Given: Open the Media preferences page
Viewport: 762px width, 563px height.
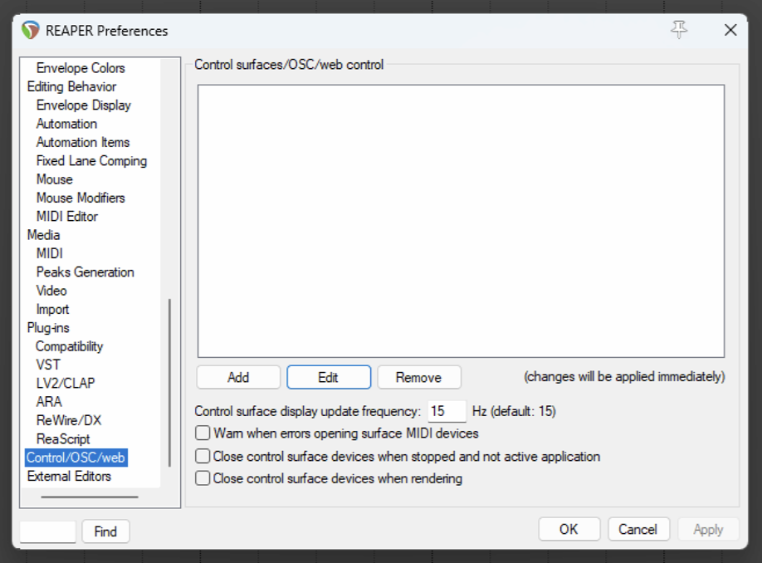Looking at the screenshot, I should point(44,235).
